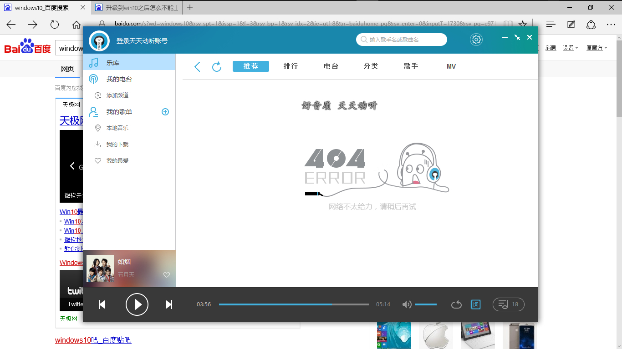
Task: Open downloads via the 我的下载 arrow icon
Action: click(x=97, y=145)
